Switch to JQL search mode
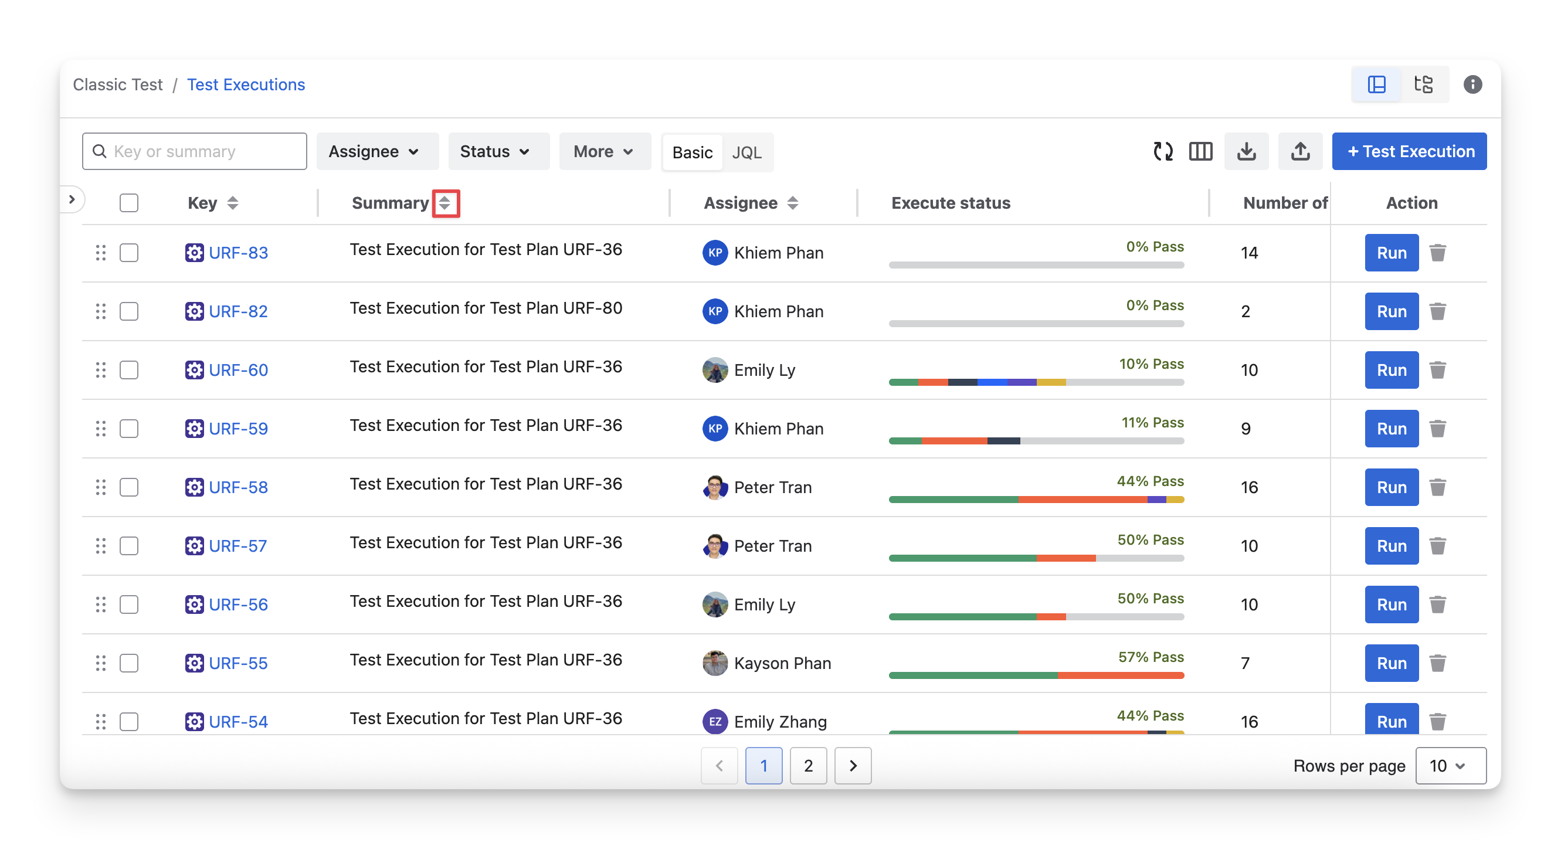The height and width of the screenshot is (849, 1561). (x=746, y=152)
